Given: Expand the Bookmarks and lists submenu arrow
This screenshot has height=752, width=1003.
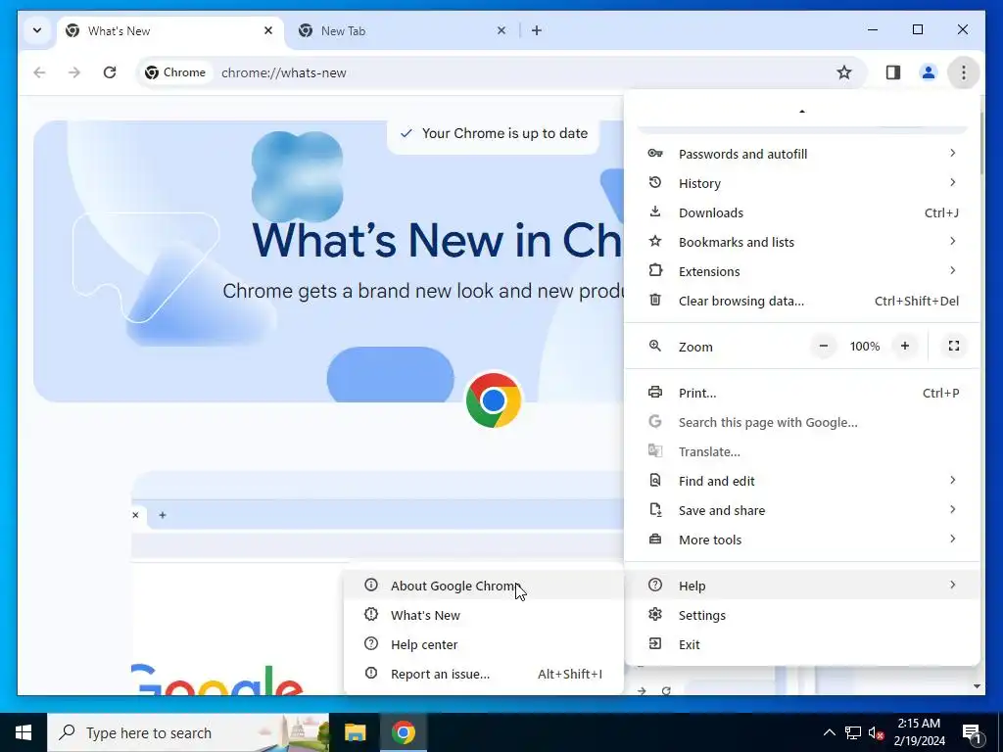Looking at the screenshot, I should coord(952,241).
